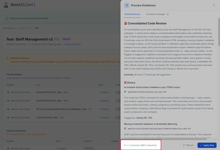
Task: Switch to the Distilled Review tab
Action: [132, 14]
